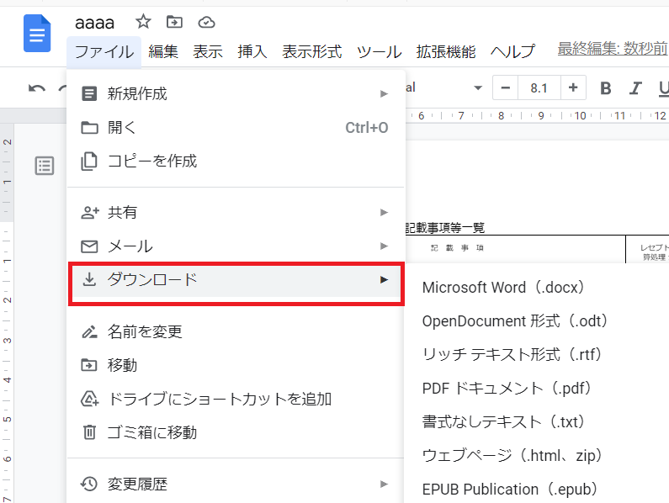
Task: Click the 最終編集: 数秒前 link
Action: point(613,49)
